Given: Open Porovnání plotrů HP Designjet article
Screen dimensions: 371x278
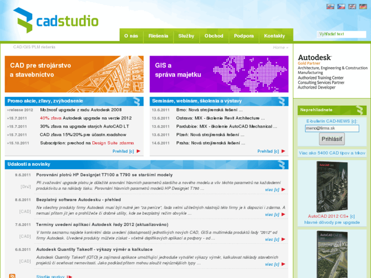Looking at the screenshot, I should 104,175.
